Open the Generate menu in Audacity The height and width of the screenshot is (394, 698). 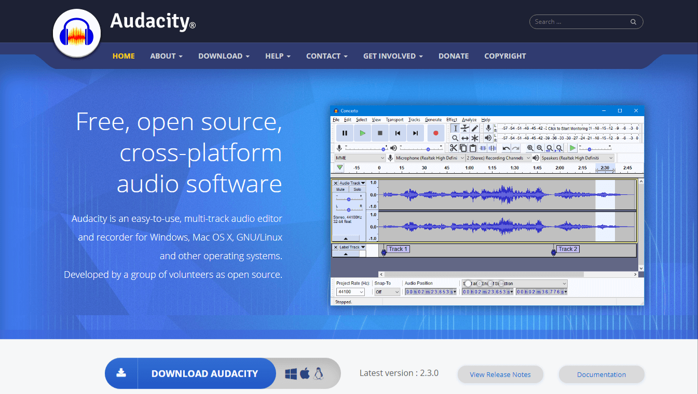point(433,120)
